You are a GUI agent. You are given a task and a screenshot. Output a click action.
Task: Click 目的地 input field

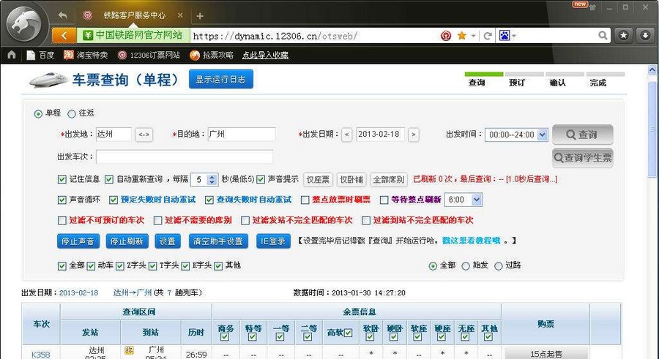pos(242,135)
